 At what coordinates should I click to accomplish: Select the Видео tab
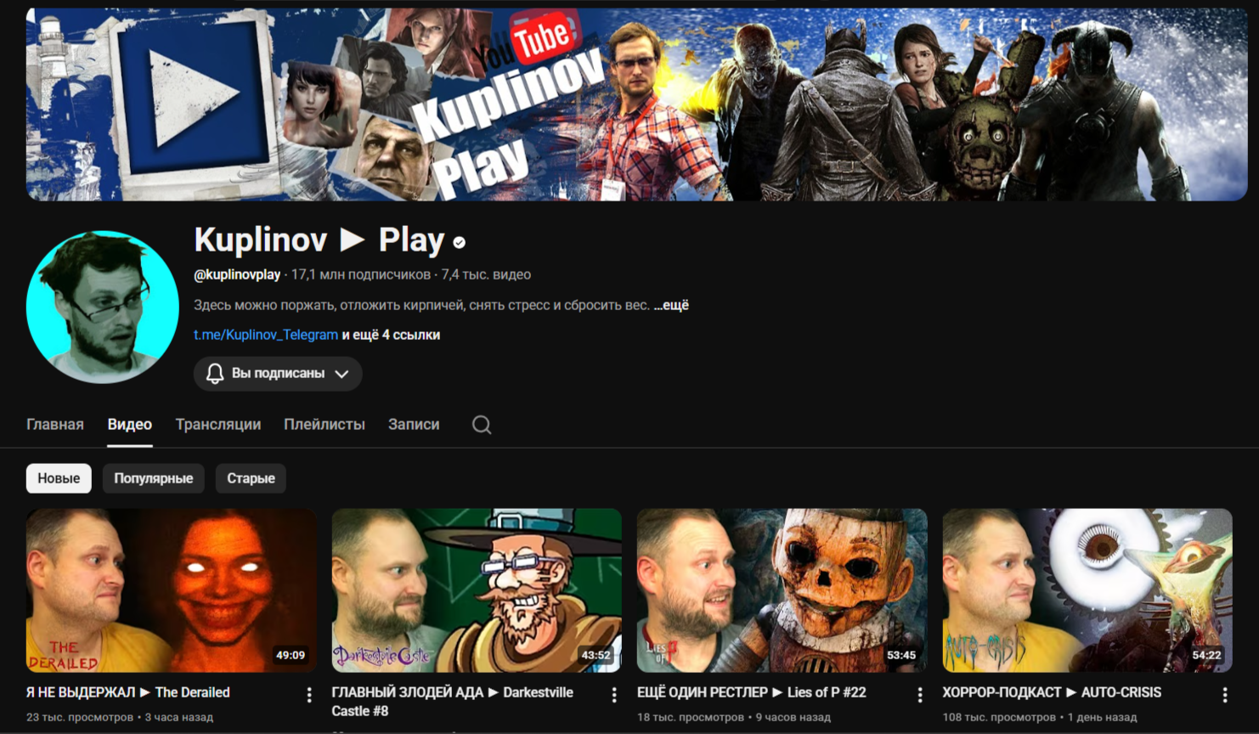coord(130,424)
